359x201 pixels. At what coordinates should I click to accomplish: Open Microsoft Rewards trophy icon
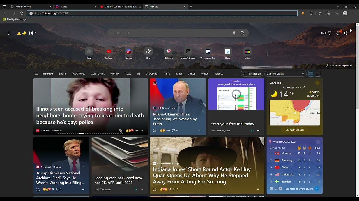coord(330,33)
